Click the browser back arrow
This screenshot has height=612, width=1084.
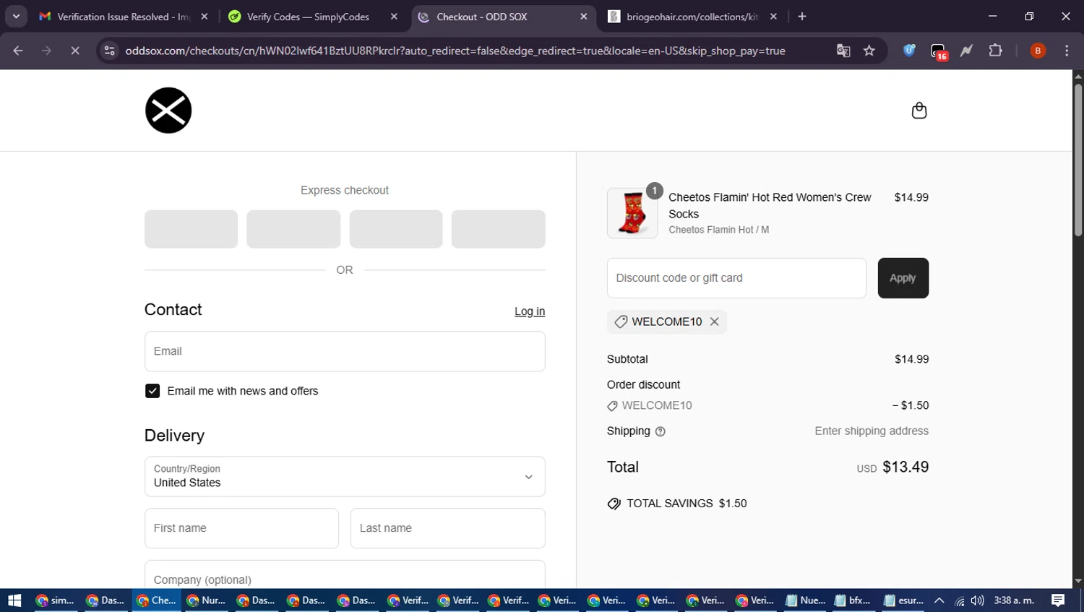click(18, 51)
